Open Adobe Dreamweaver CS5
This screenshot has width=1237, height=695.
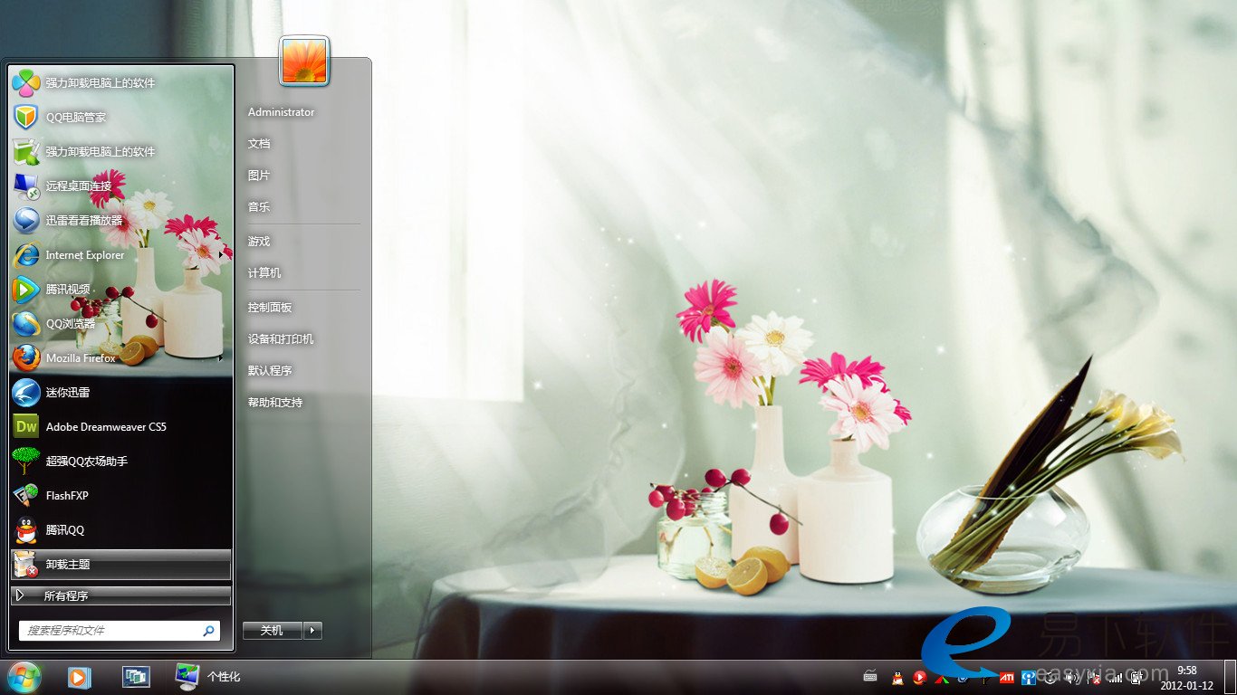[x=121, y=427]
